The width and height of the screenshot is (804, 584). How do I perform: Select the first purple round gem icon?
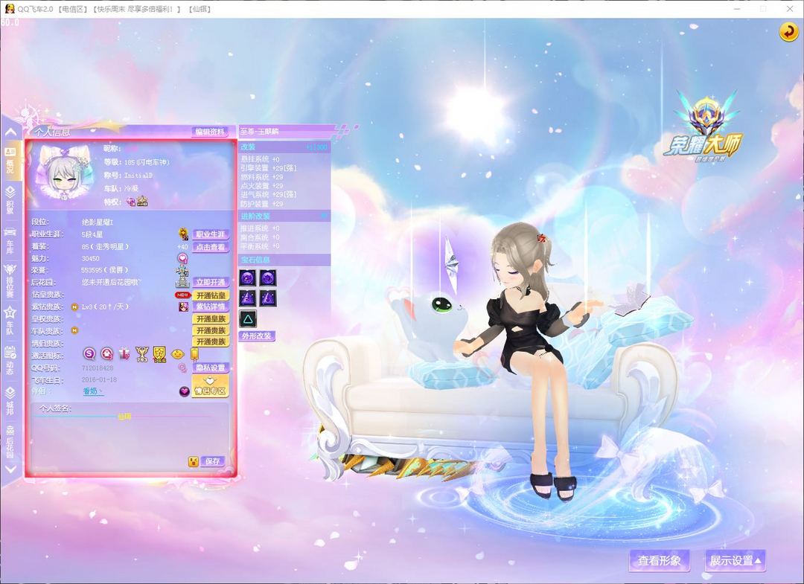(x=247, y=277)
